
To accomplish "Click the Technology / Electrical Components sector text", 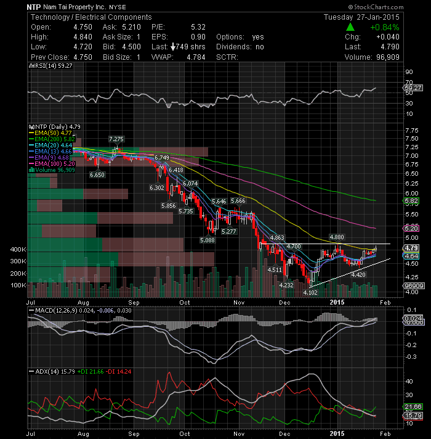I will (91, 17).
